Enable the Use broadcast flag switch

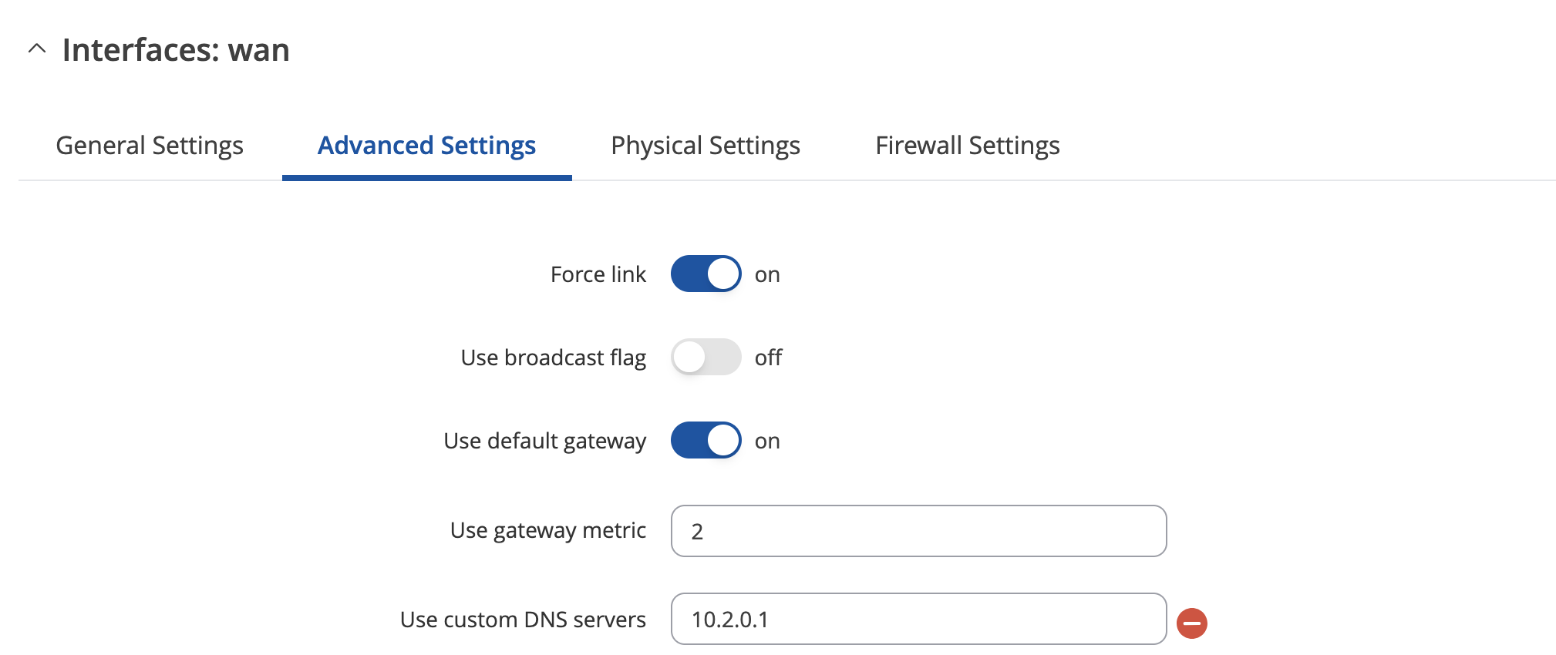tap(706, 357)
